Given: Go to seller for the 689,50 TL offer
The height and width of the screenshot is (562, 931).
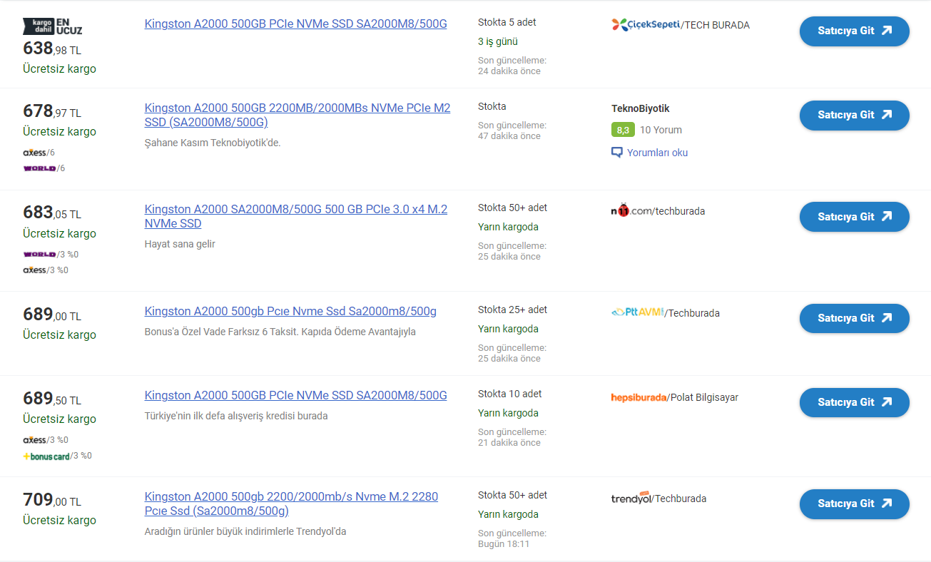Looking at the screenshot, I should (x=854, y=402).
